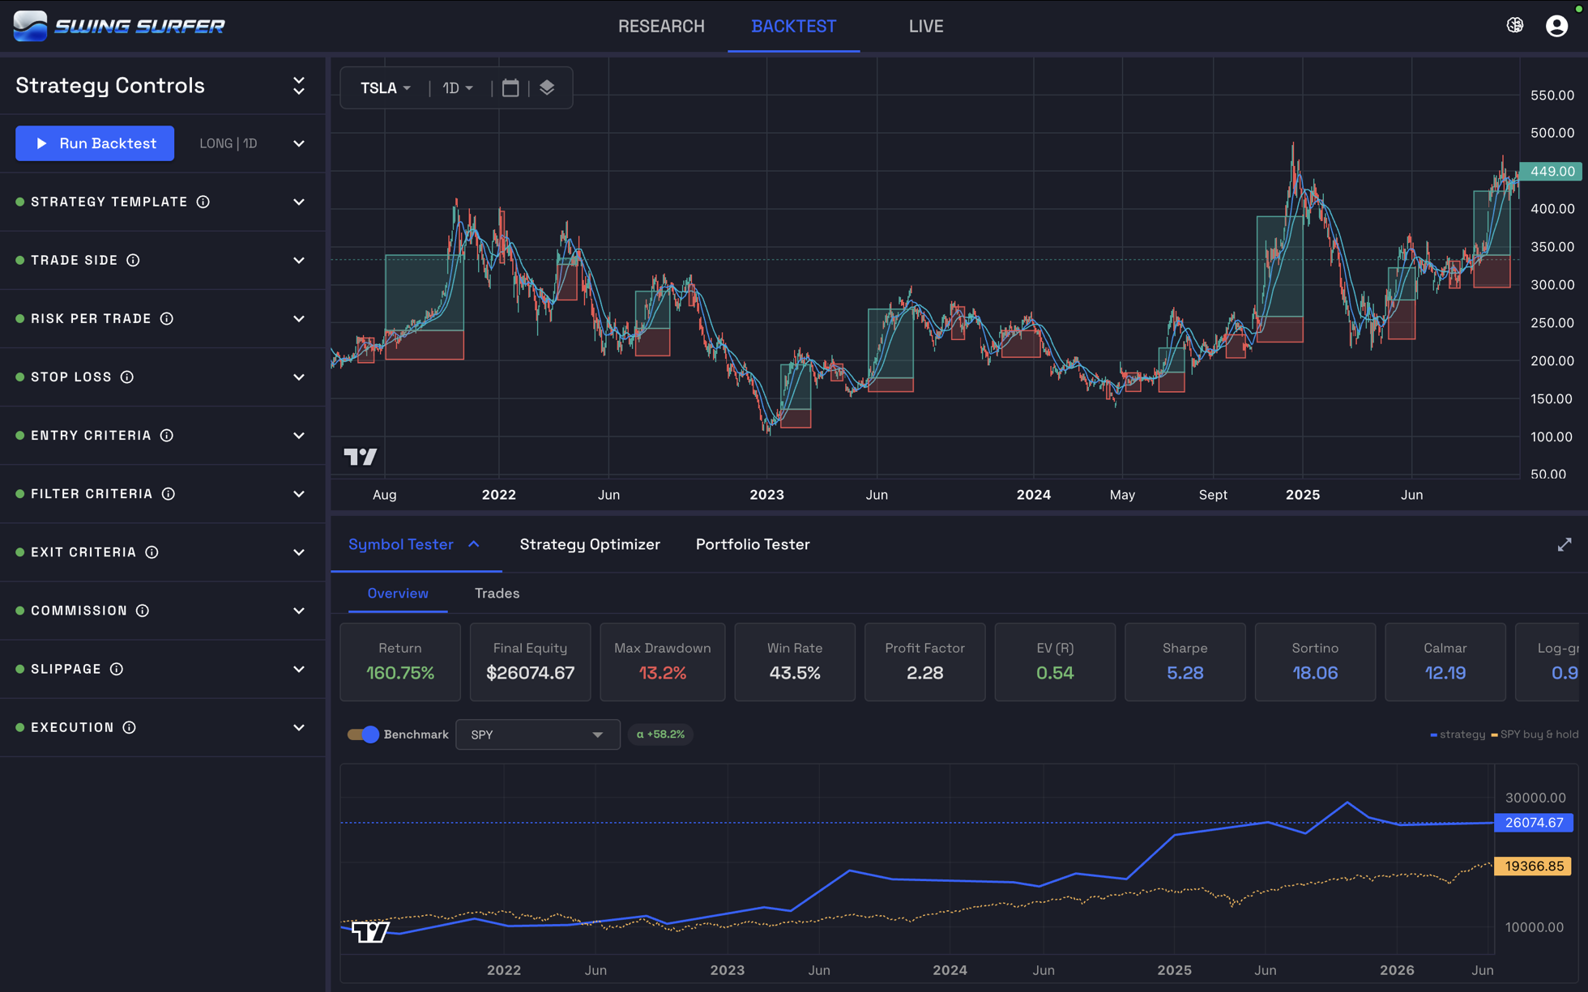This screenshot has height=992, width=1588.
Task: Expand the Exit Criteria section
Action: click(x=299, y=551)
